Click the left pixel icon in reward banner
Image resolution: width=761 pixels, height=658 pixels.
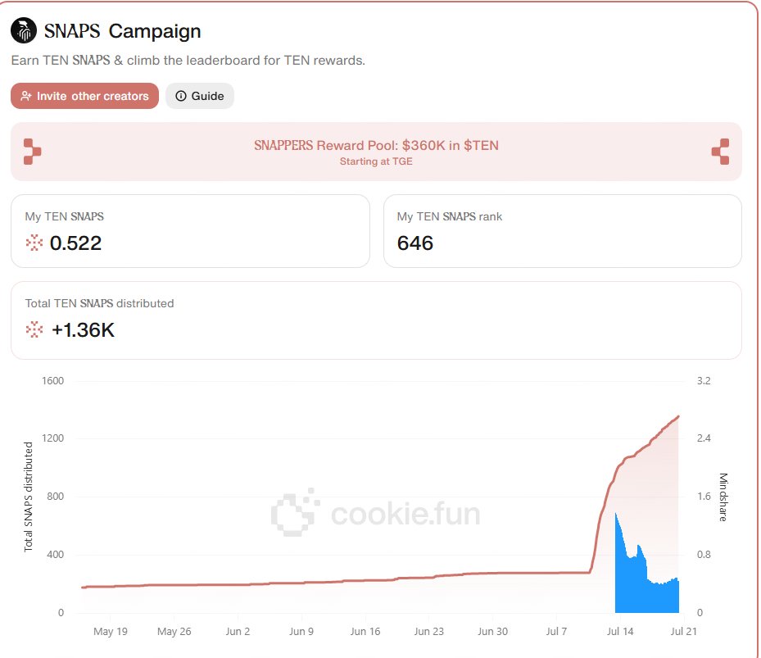coord(32,152)
